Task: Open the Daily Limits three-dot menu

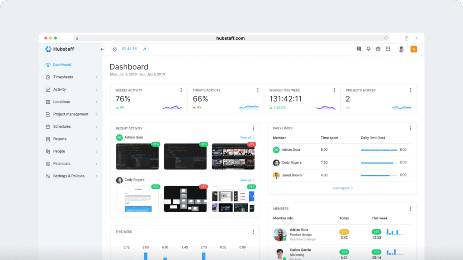Action: 411,128
